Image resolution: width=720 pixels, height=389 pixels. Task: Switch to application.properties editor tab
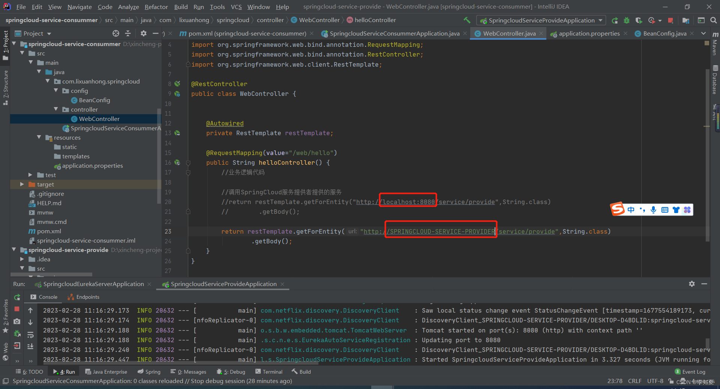point(589,33)
